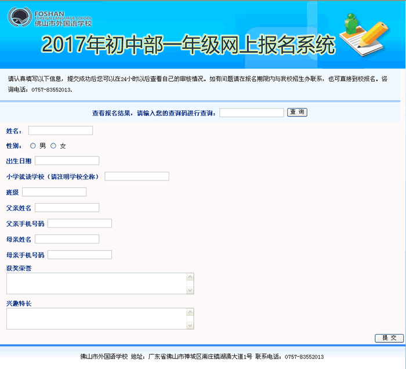Click inside the 获奖荣誉 awards text area
This screenshot has width=406, height=369.
click(96, 284)
